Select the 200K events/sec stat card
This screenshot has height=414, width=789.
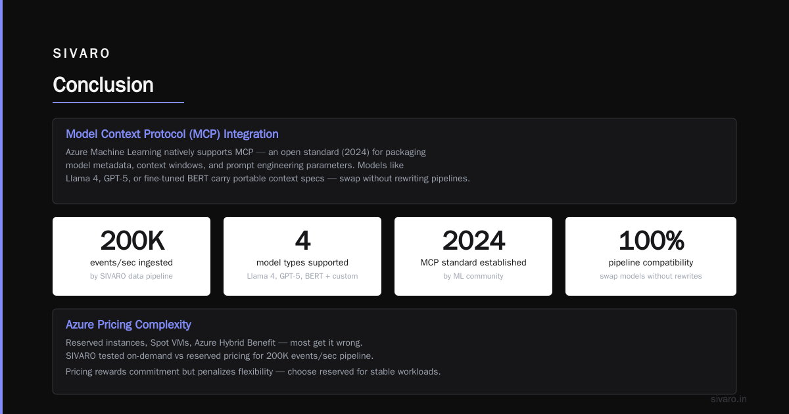pyautogui.click(x=131, y=256)
